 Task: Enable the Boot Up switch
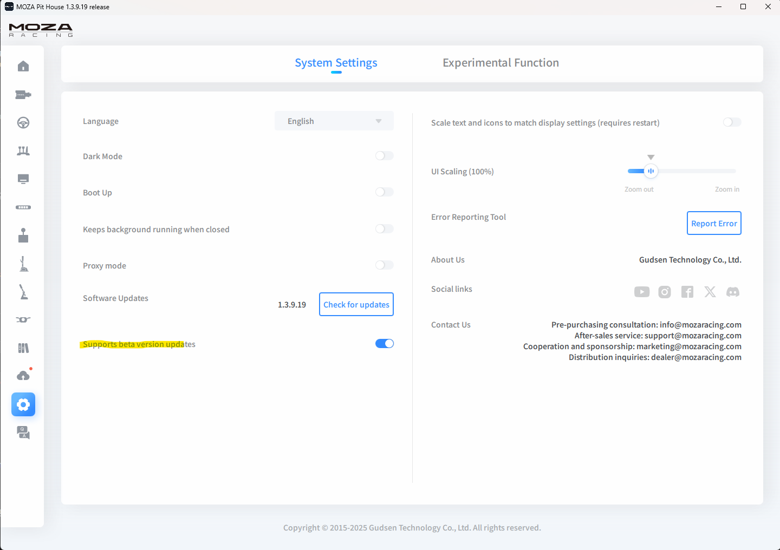[x=385, y=192]
